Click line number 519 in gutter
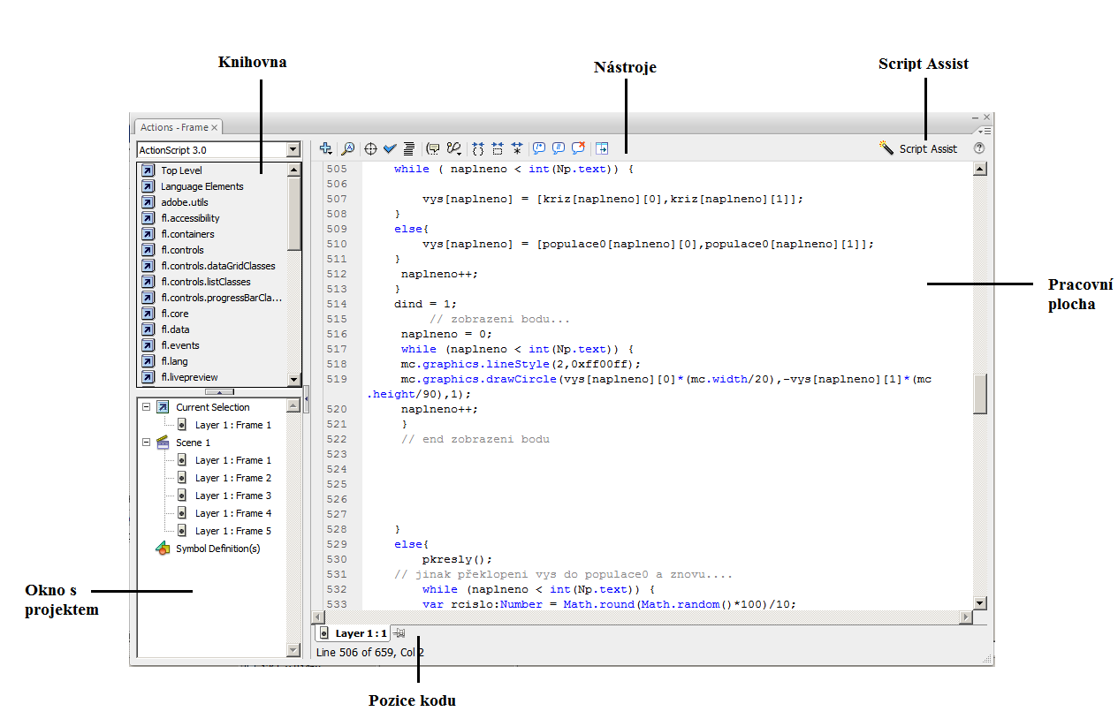1118x719 pixels. coord(336,379)
